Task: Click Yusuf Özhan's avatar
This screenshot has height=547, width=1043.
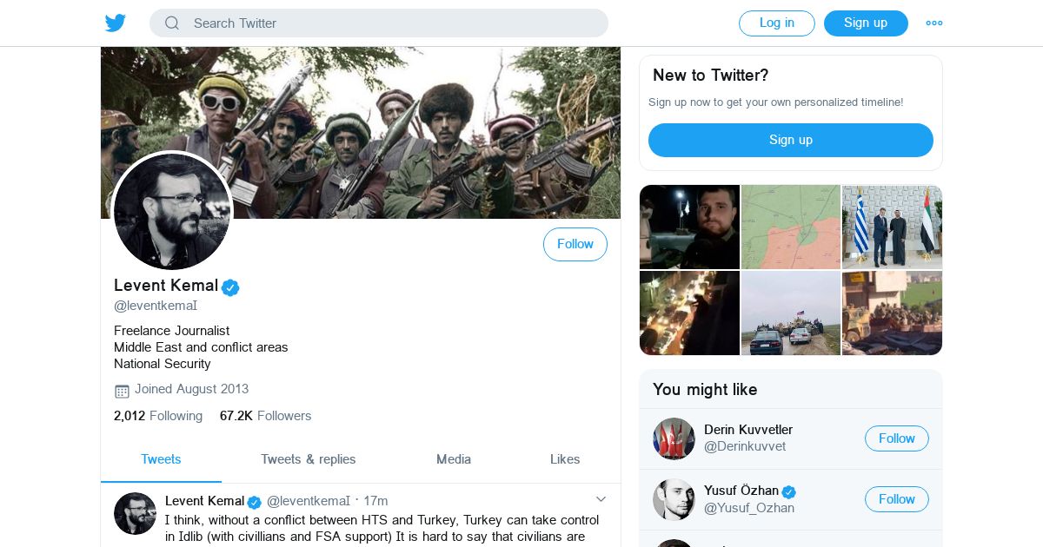Action: coord(674,499)
